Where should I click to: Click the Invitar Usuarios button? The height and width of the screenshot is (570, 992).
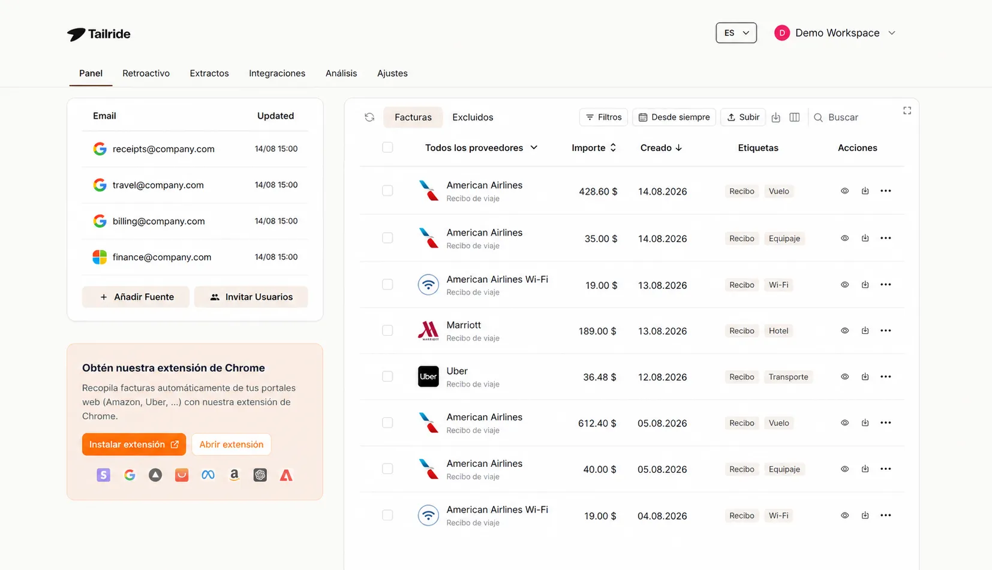coord(251,297)
